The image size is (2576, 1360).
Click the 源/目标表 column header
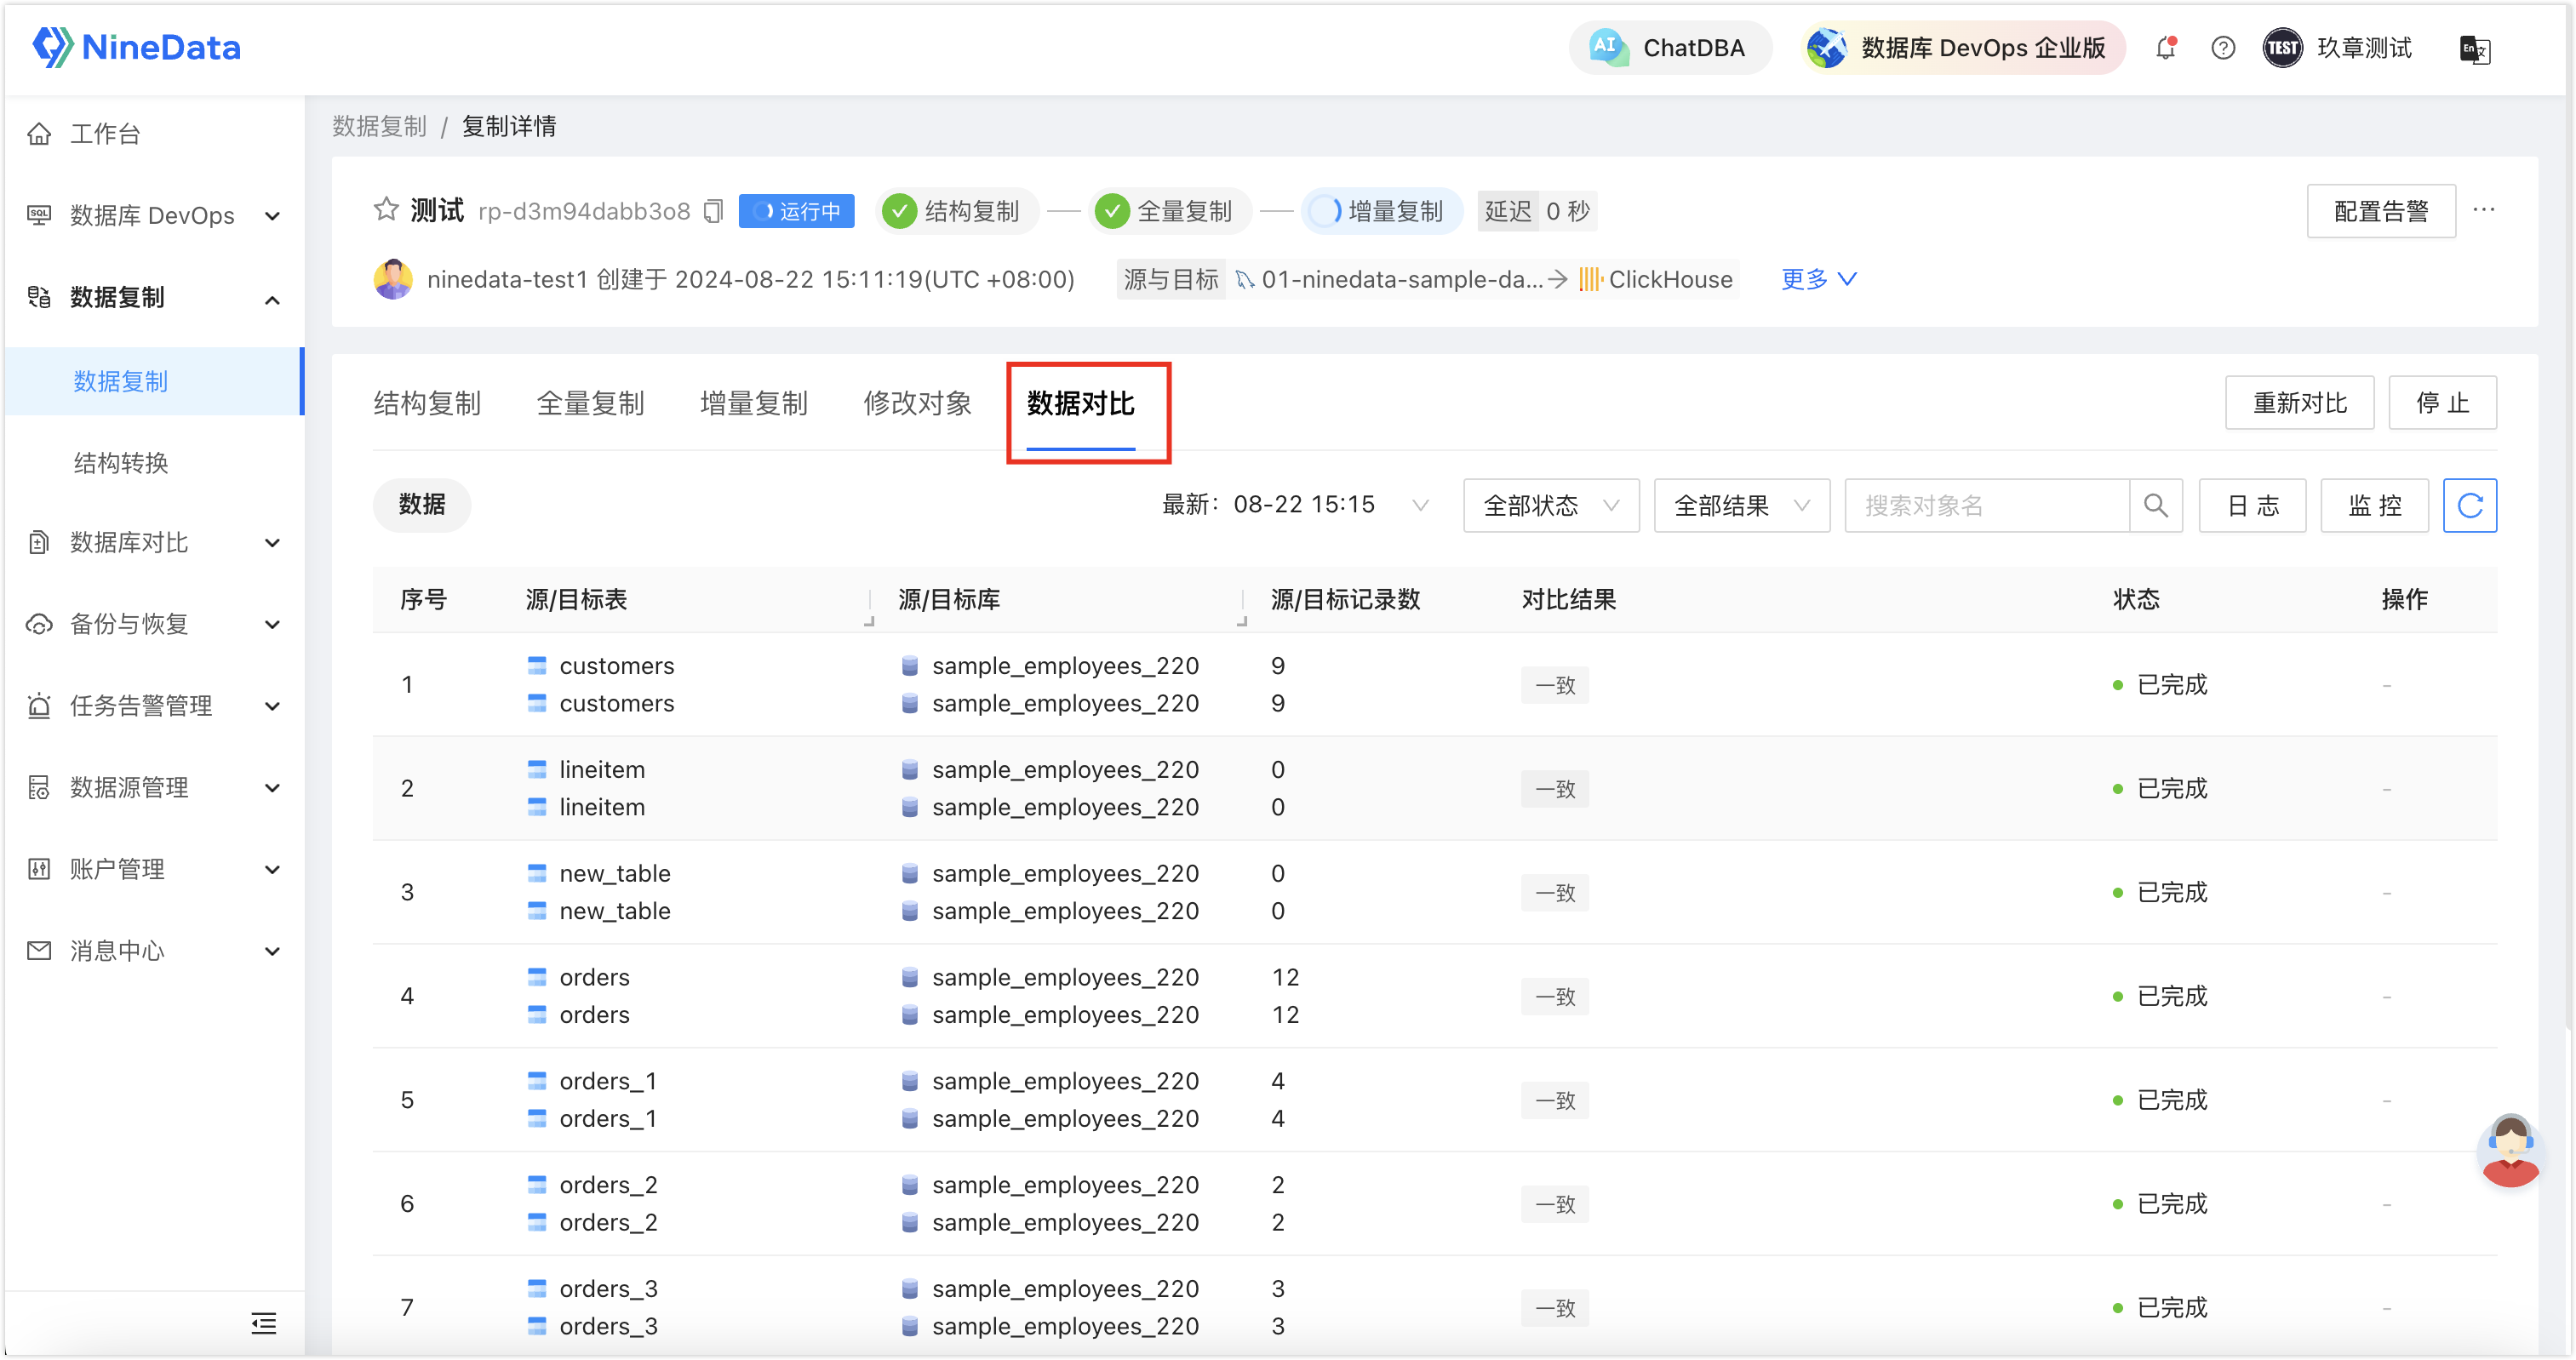tap(576, 599)
